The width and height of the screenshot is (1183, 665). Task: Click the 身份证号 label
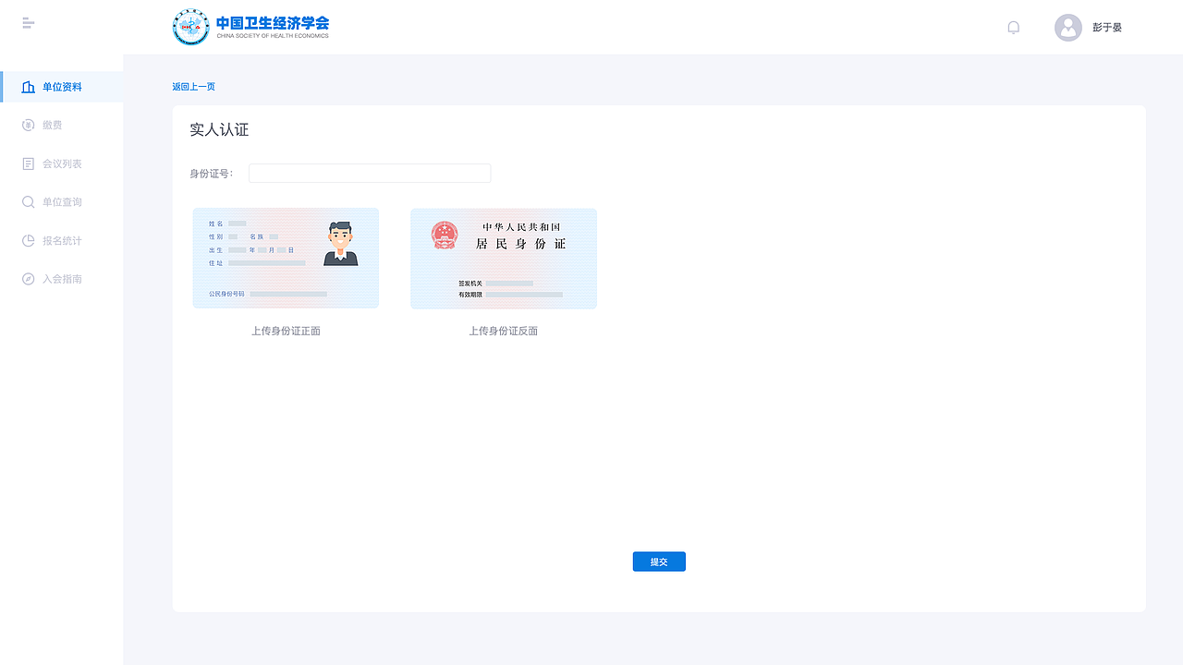pyautogui.click(x=212, y=174)
